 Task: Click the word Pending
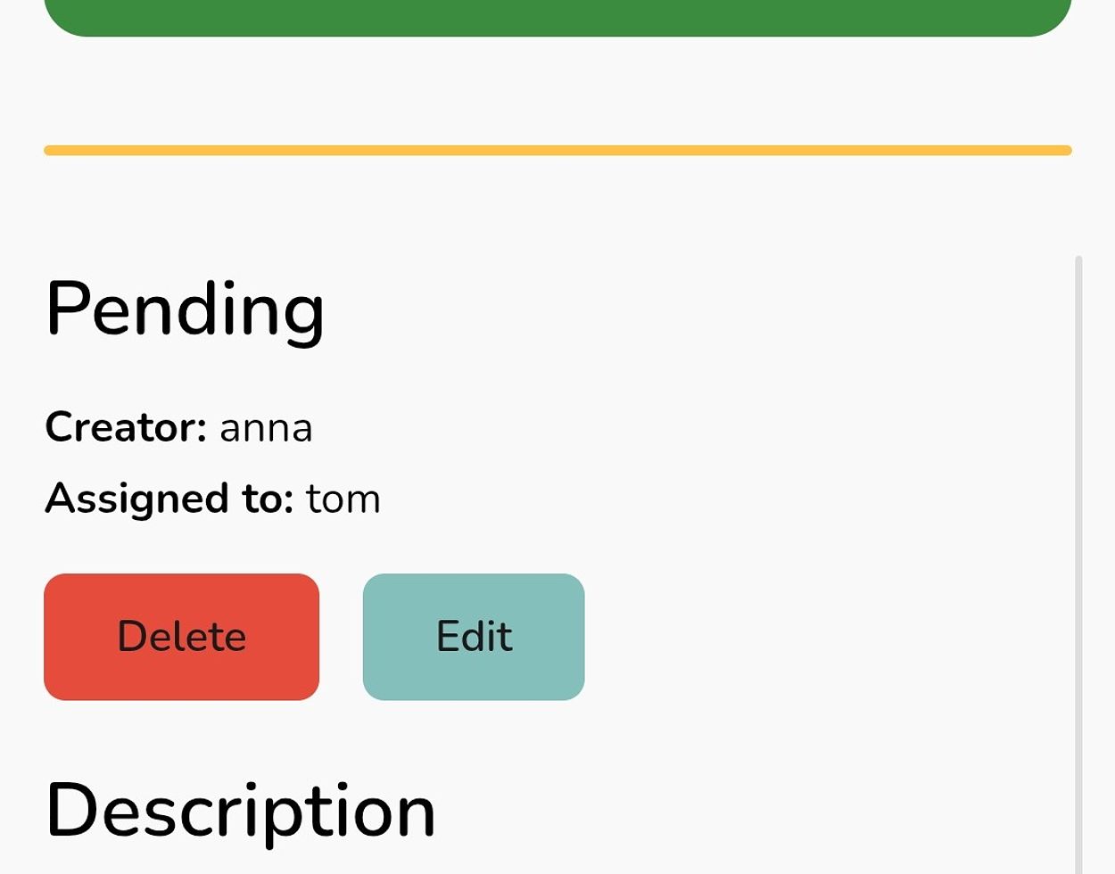185,309
